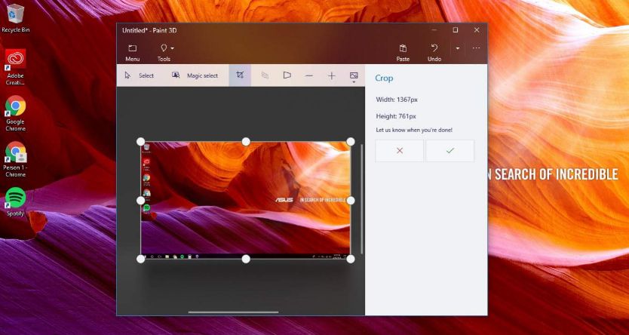629x335 pixels.
Task: Open the canvas view options image icon
Action: coord(354,76)
